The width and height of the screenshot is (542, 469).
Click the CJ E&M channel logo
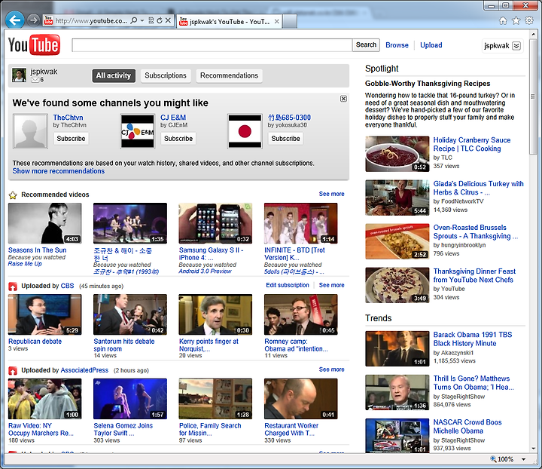[x=138, y=131]
